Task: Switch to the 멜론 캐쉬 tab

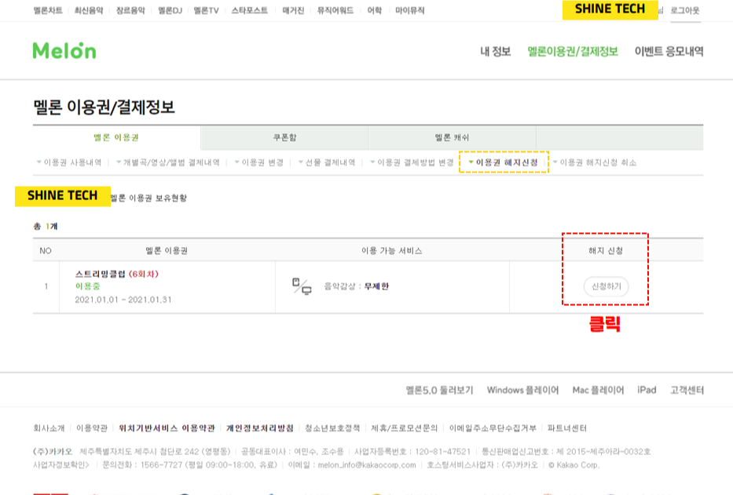Action: tap(452, 137)
